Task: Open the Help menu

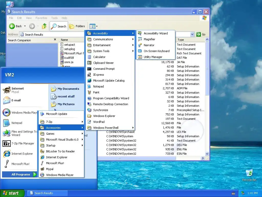Action: [x=64, y=18]
